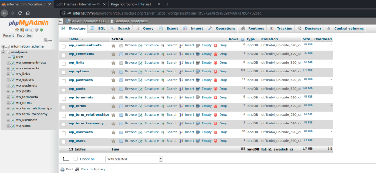Tick the wp_posts row checkbox
The width and height of the screenshot is (376, 173).
tap(64, 90)
